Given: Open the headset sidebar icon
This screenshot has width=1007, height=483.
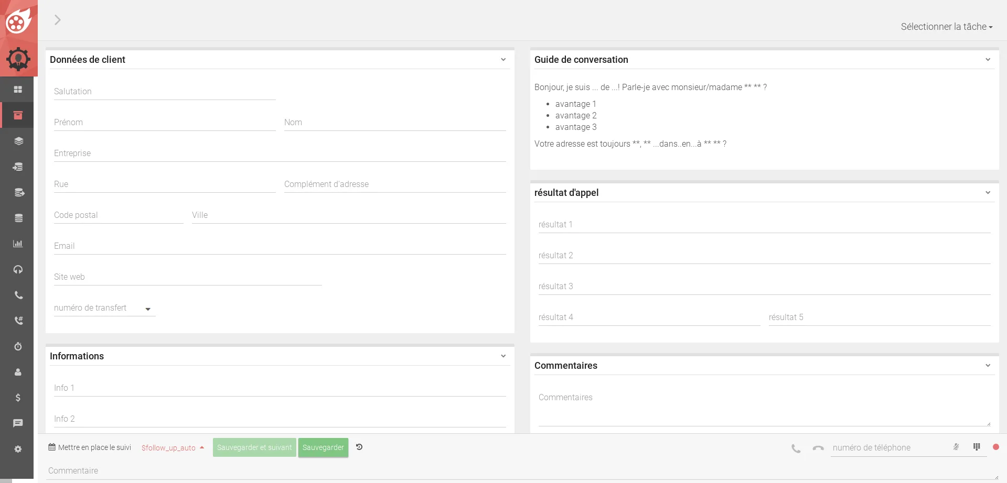Looking at the screenshot, I should [x=18, y=269].
